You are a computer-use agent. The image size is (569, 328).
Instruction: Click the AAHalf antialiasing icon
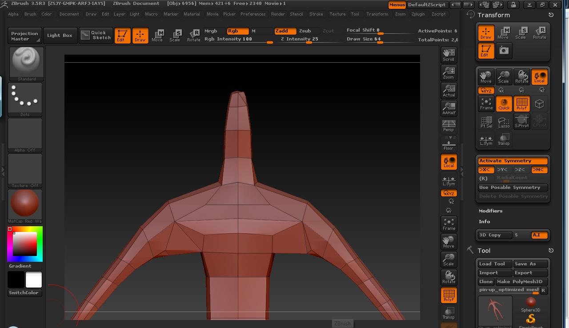(449, 108)
